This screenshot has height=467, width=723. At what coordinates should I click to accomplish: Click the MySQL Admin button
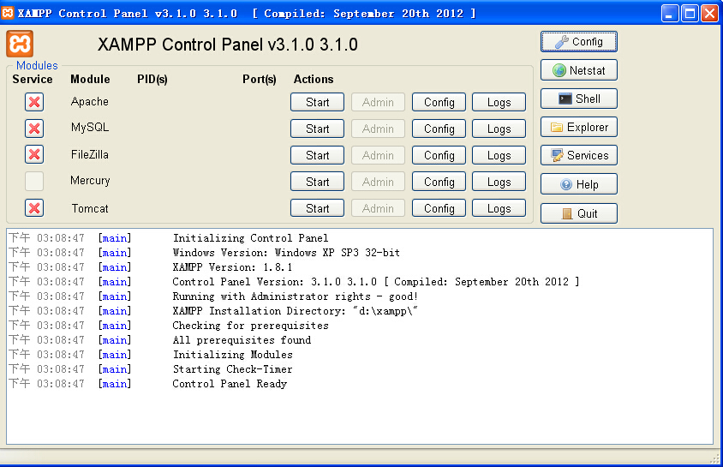[378, 129]
